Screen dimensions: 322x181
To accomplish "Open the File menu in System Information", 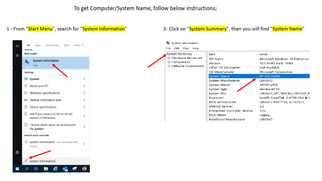I will [168, 48].
